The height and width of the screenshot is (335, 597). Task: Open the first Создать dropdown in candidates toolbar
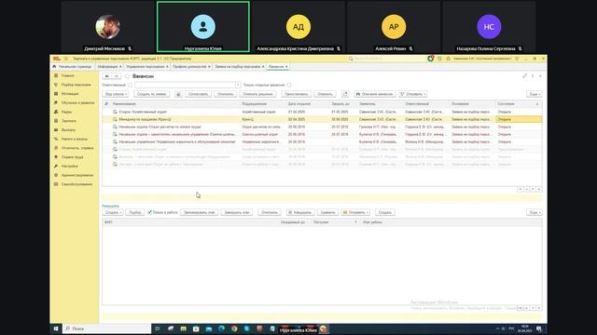113,212
